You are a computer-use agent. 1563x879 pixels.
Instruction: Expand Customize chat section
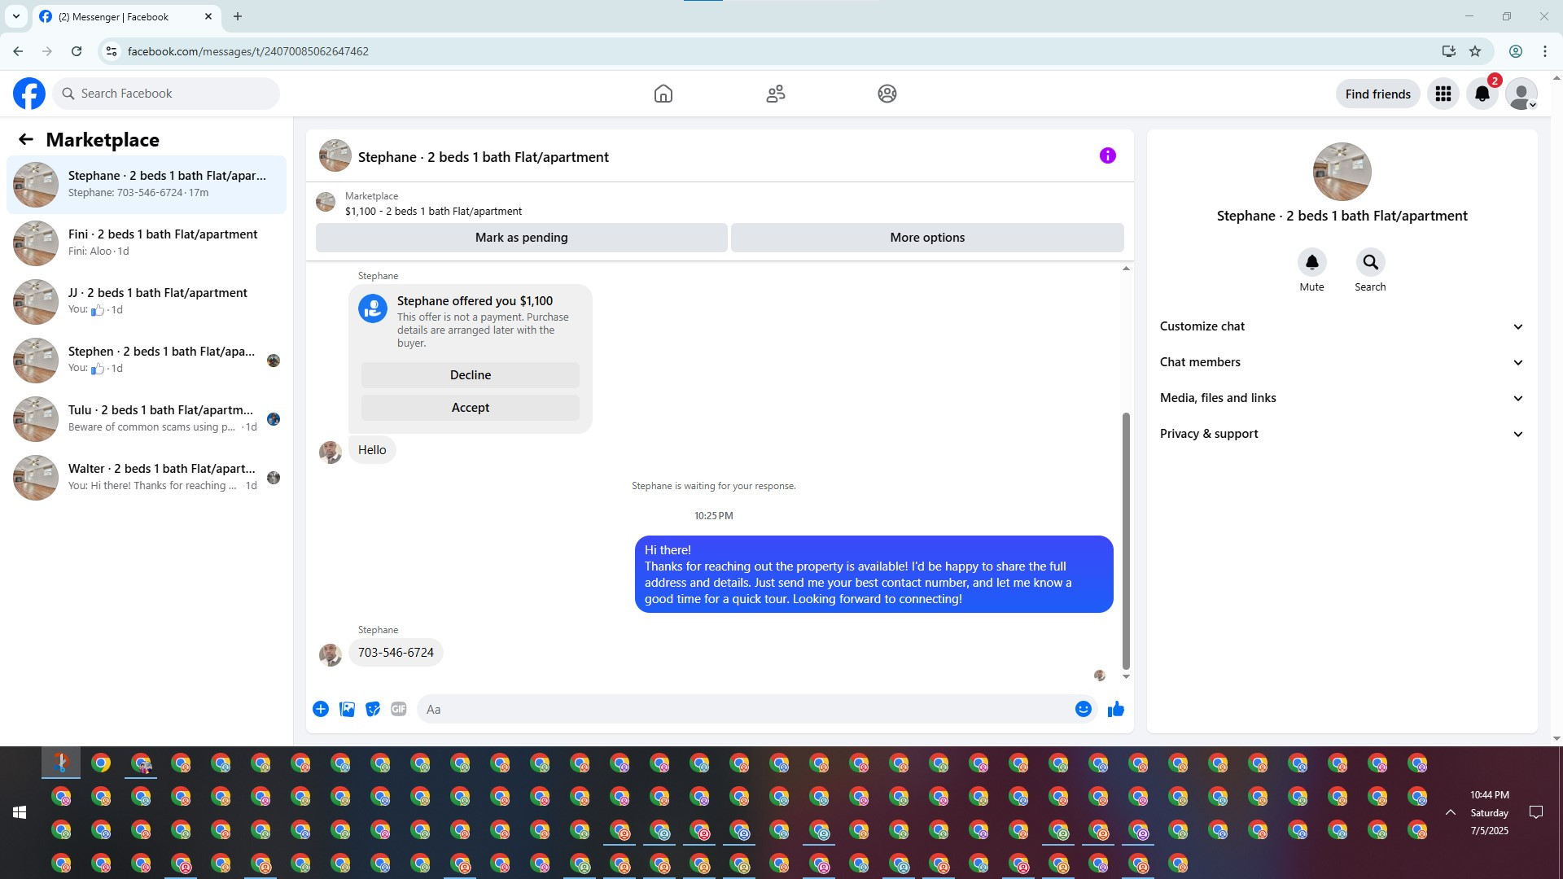point(1342,326)
